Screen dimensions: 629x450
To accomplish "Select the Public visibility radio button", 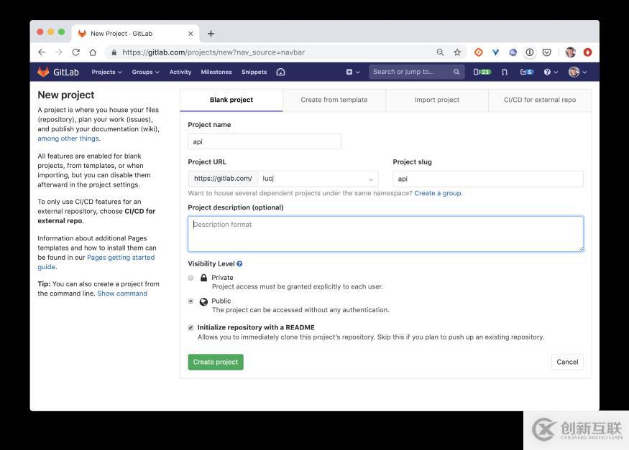I will [191, 301].
